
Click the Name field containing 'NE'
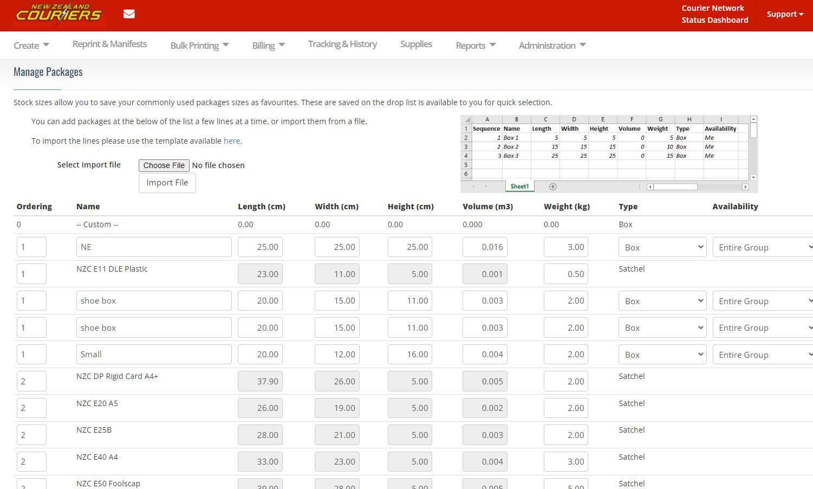[154, 247]
